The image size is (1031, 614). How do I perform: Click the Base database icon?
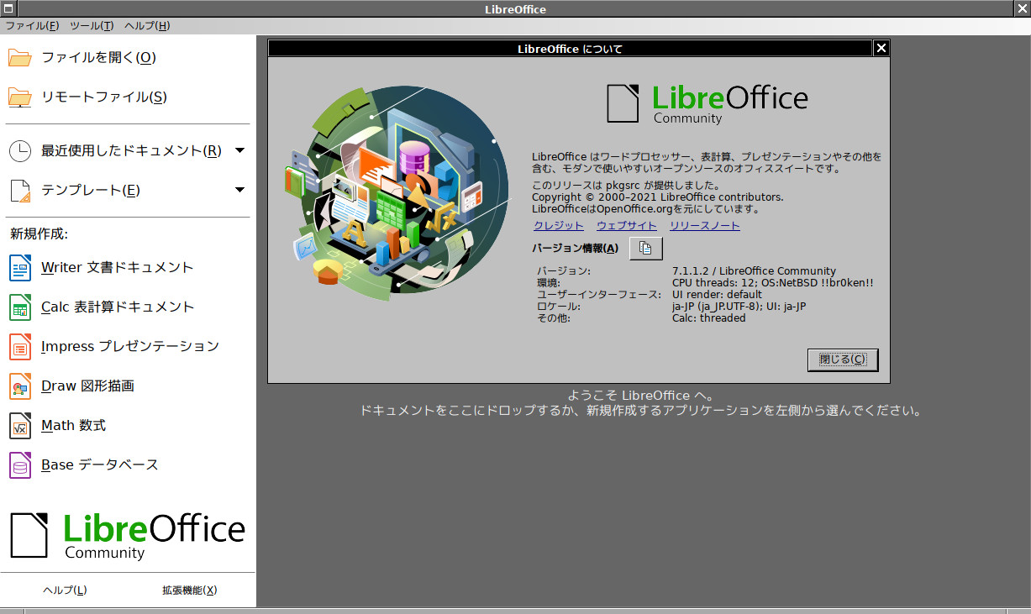point(20,464)
